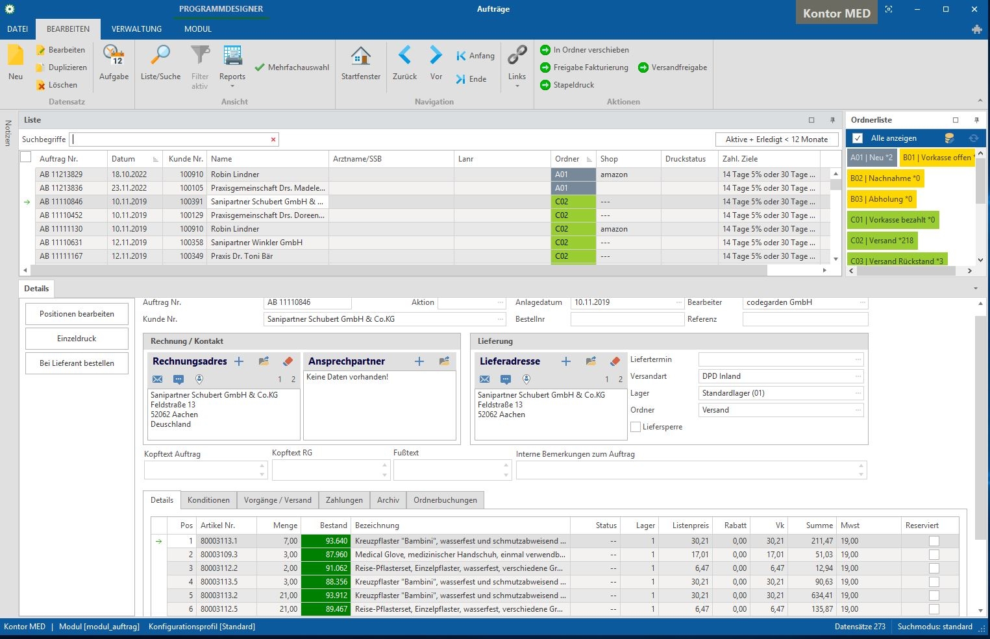Add new Rechnungsadresse with plus icon
990x639 pixels.
pos(239,361)
